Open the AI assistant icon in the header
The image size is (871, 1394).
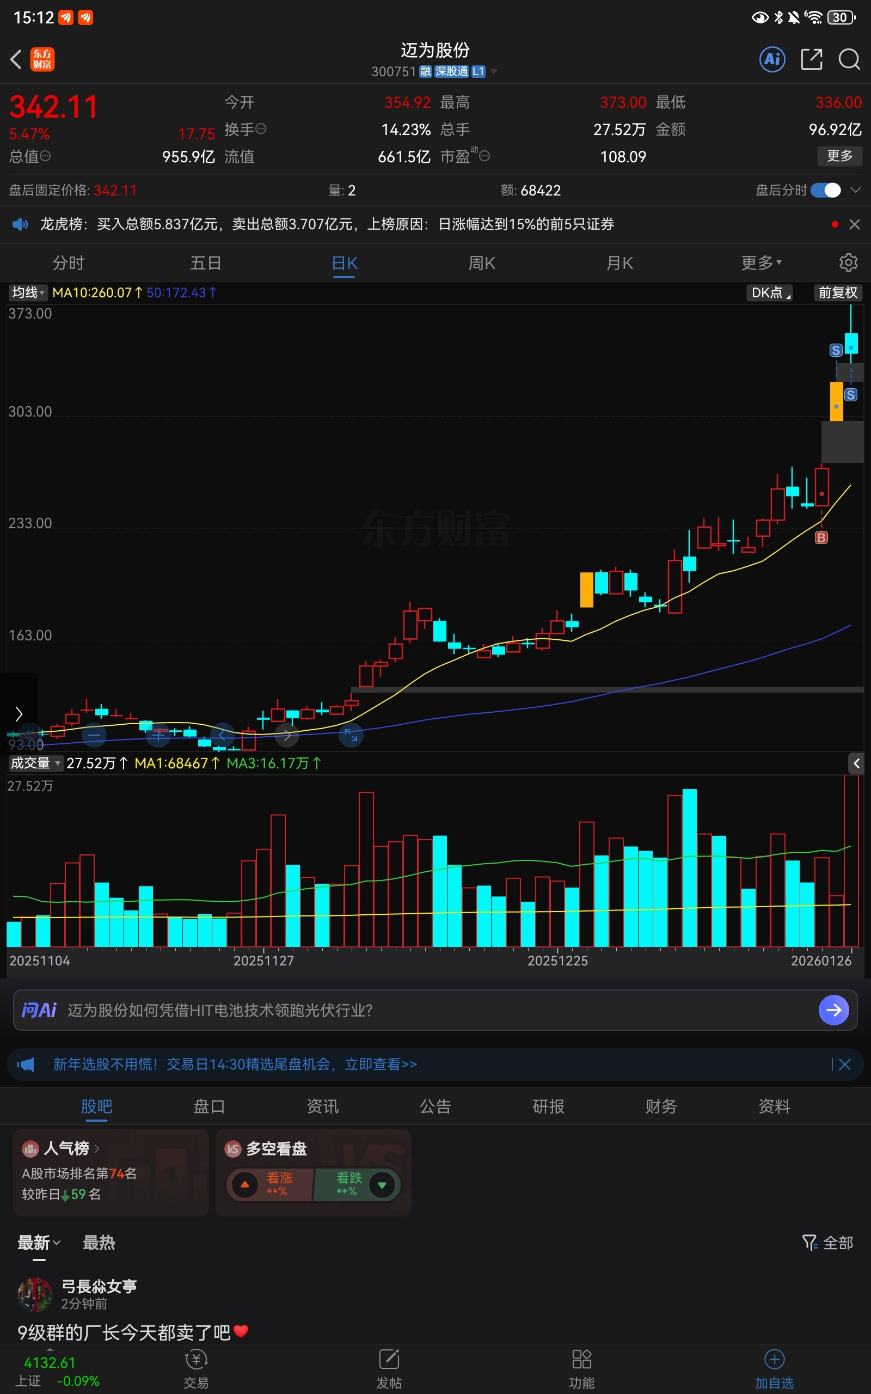point(772,59)
